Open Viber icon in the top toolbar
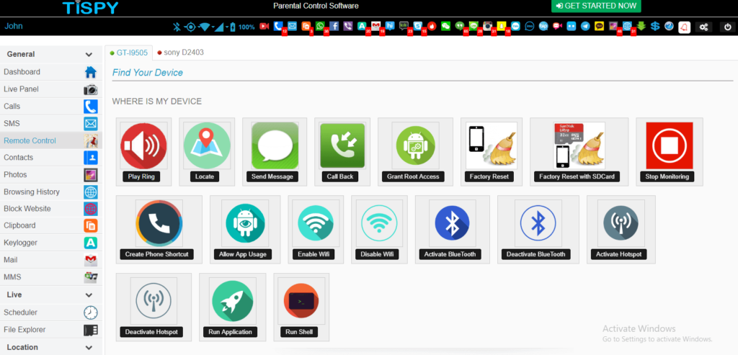738x355 pixels. [x=348, y=27]
